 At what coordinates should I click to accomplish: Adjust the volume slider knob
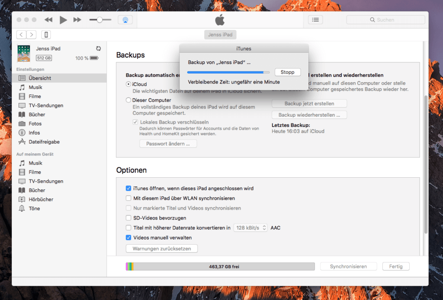100,20
